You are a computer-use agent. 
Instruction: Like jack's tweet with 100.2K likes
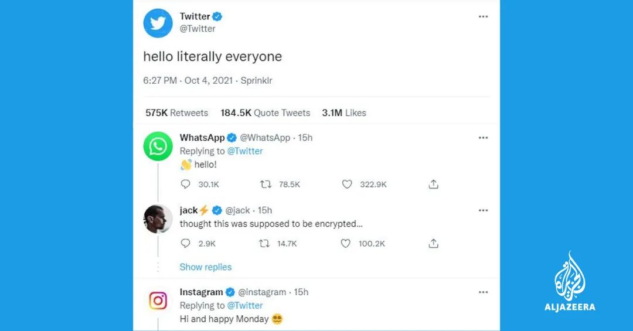(x=346, y=243)
